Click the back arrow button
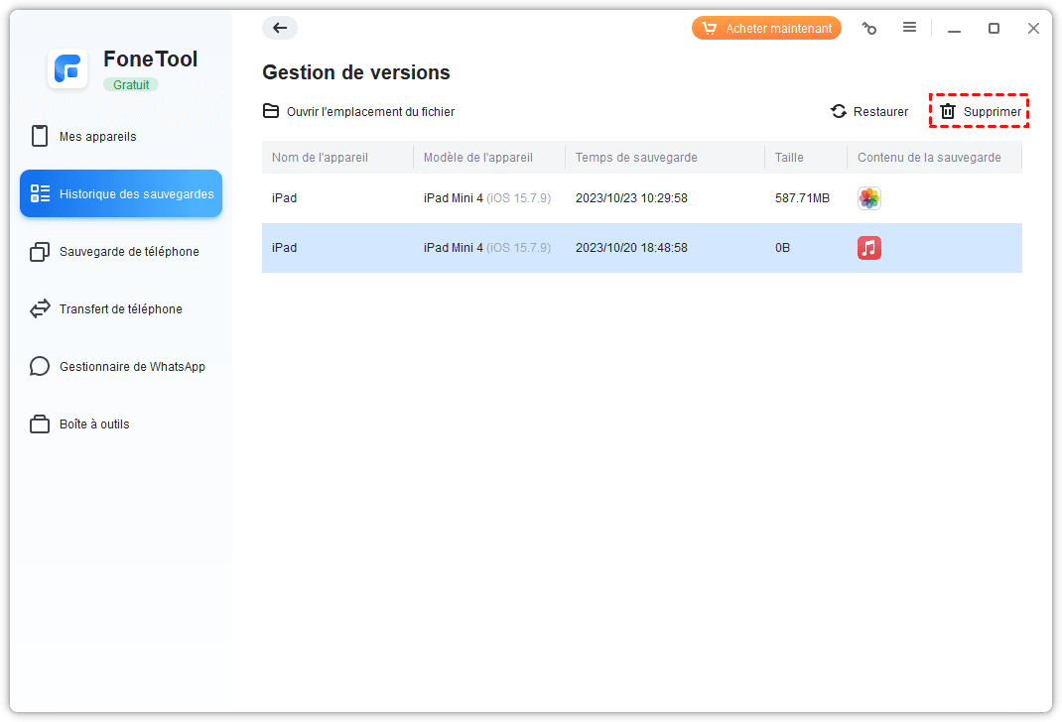This screenshot has height=722, width=1062. 280,28
